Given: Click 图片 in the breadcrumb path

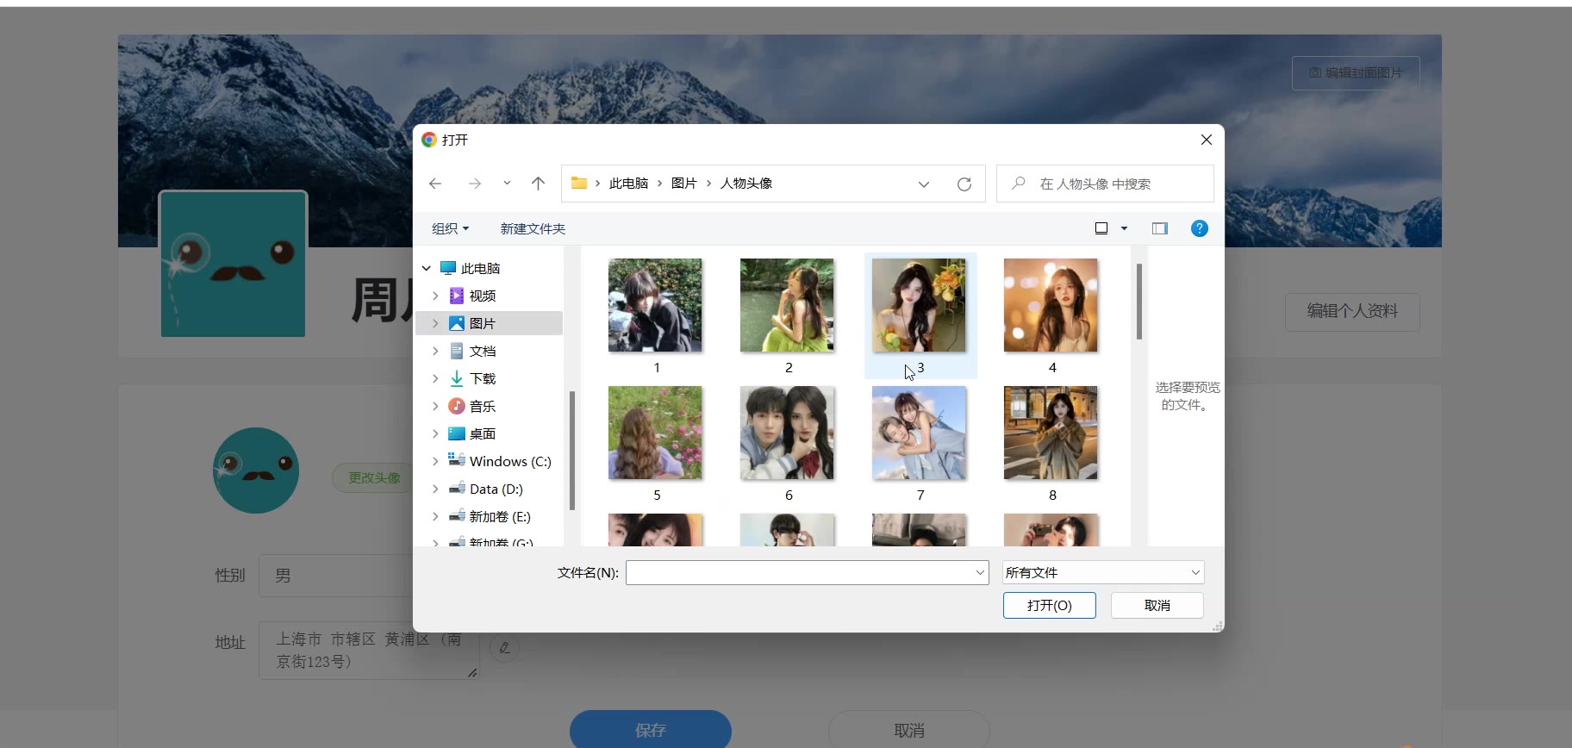Looking at the screenshot, I should pyautogui.click(x=683, y=184).
